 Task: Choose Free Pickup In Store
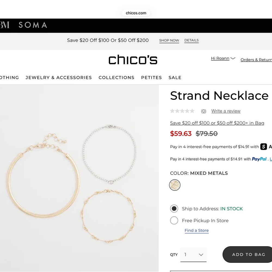[174, 220]
